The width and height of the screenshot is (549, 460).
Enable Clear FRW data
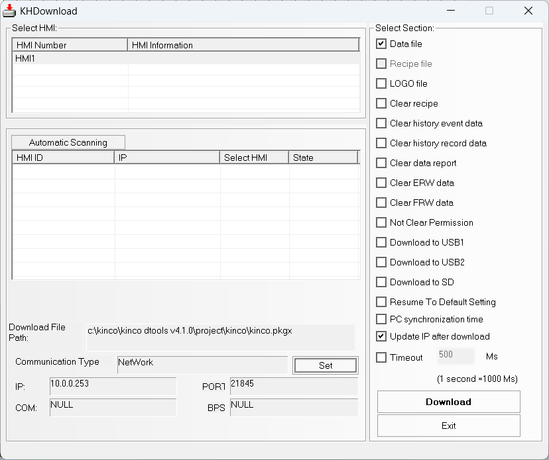click(381, 203)
